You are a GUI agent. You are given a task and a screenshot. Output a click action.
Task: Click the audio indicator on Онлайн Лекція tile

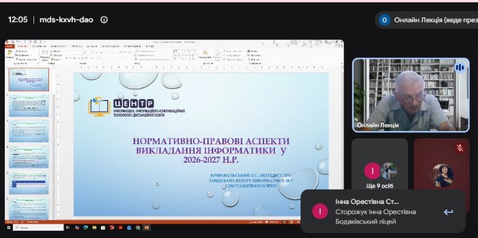click(459, 68)
